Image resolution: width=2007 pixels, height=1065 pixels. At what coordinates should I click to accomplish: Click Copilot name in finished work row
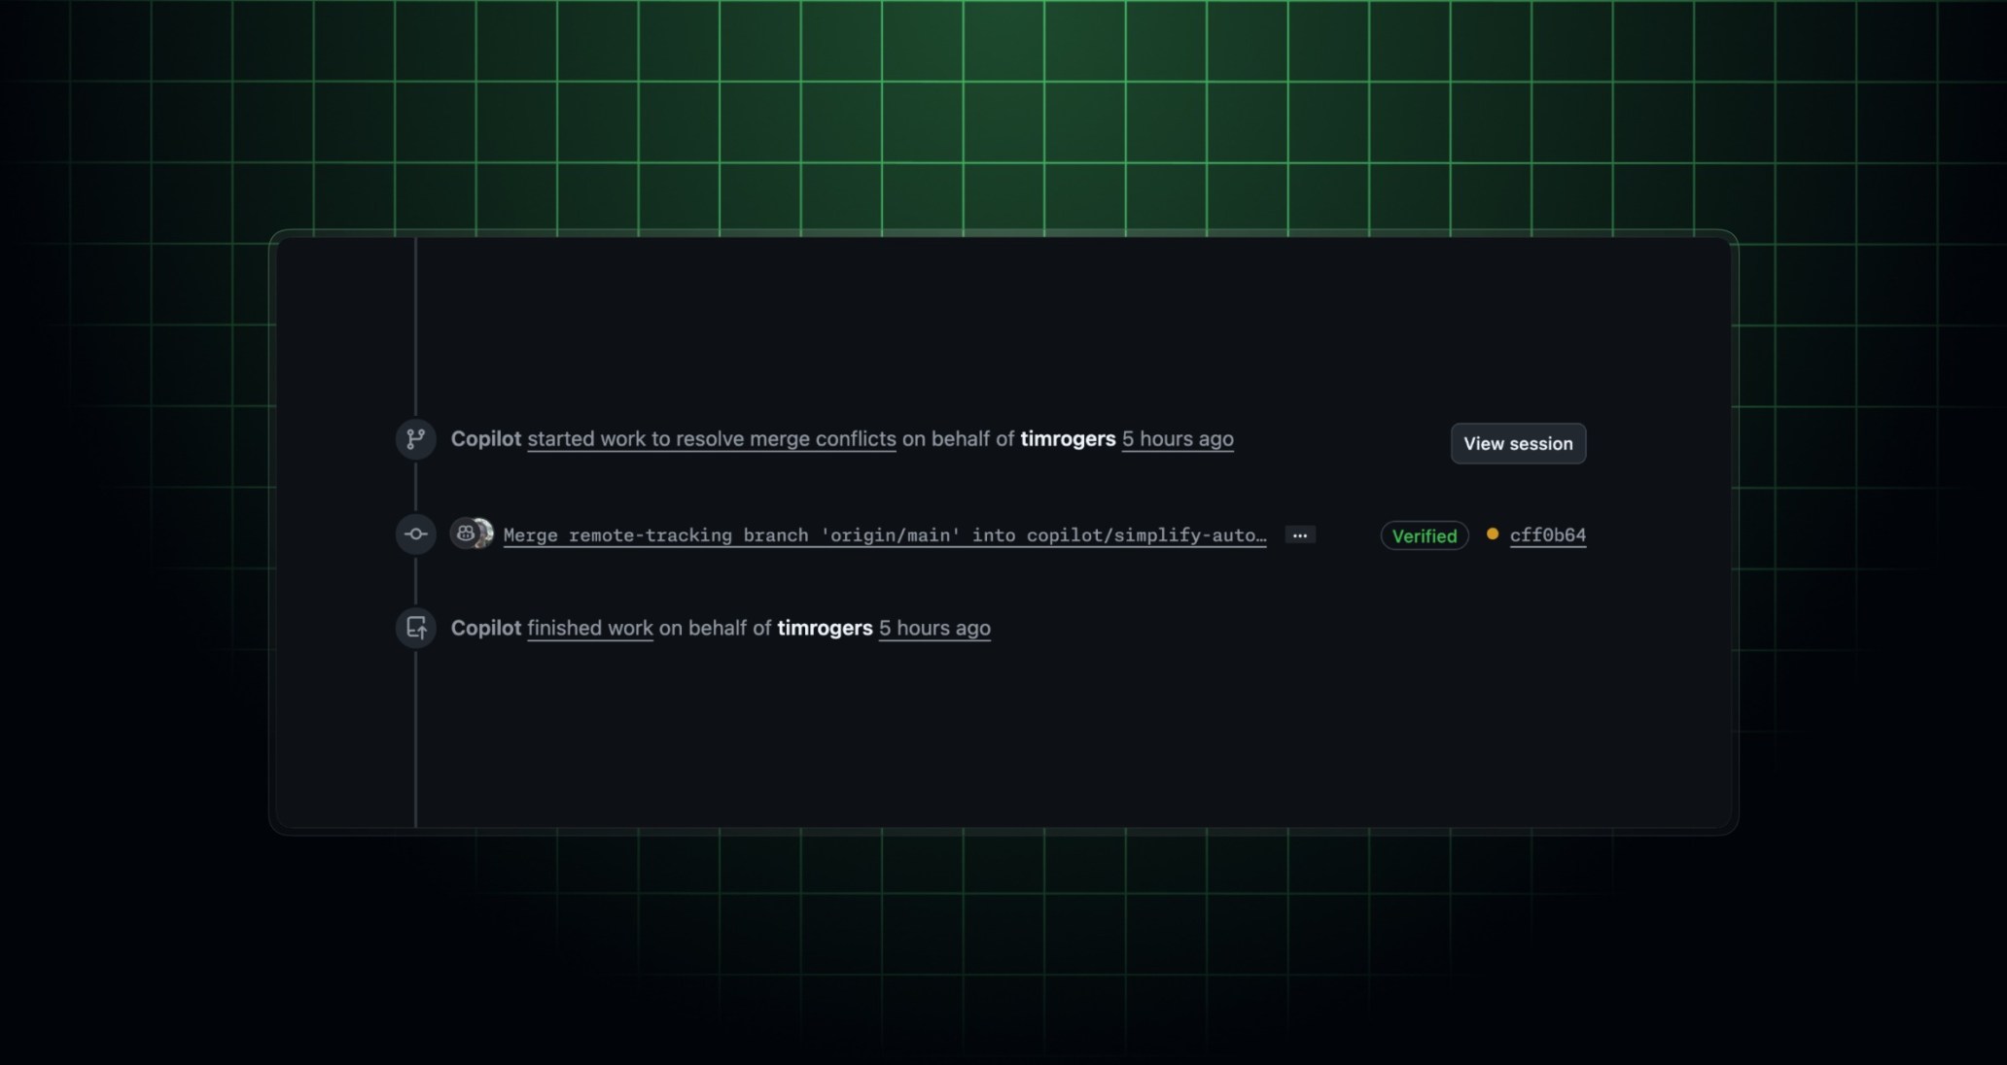pyautogui.click(x=486, y=629)
